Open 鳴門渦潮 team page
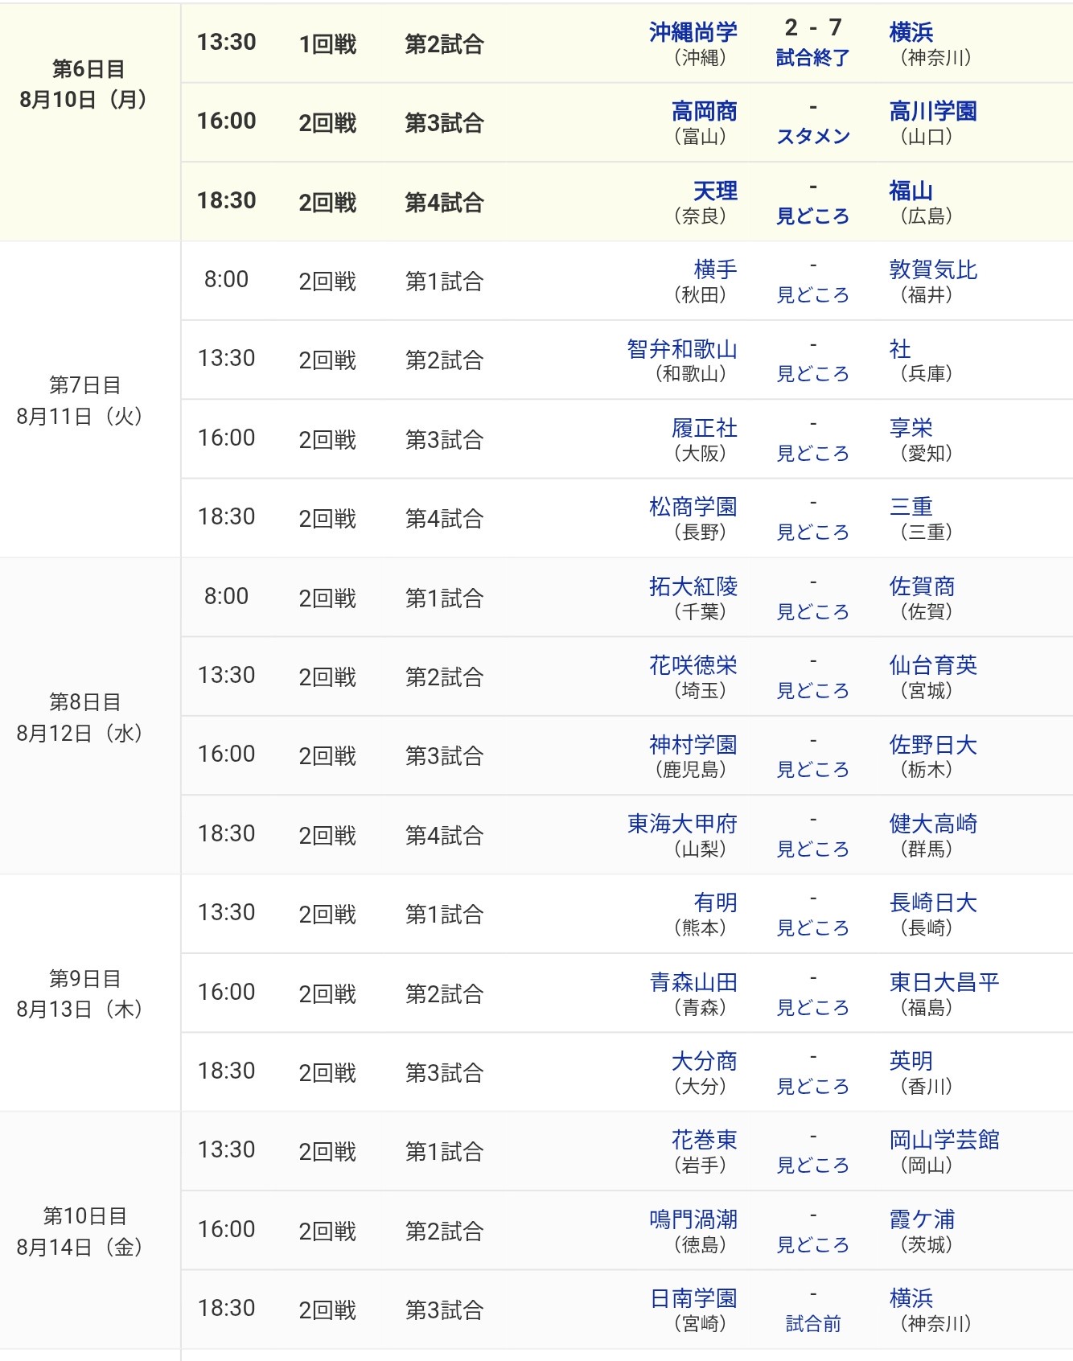Screen dimensions: 1073x1361 click(x=693, y=1219)
